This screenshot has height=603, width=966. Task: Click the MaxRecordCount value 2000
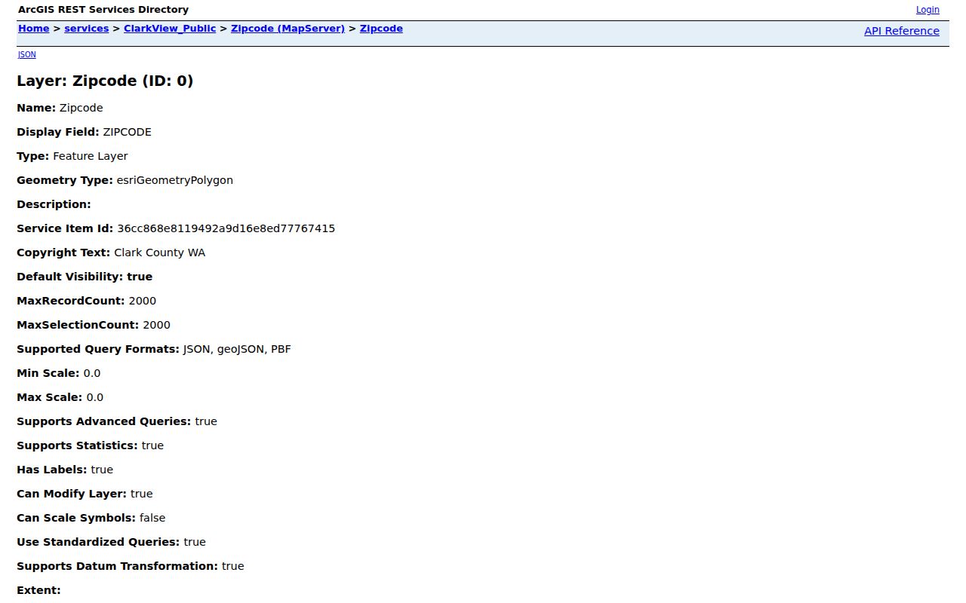[x=143, y=301]
